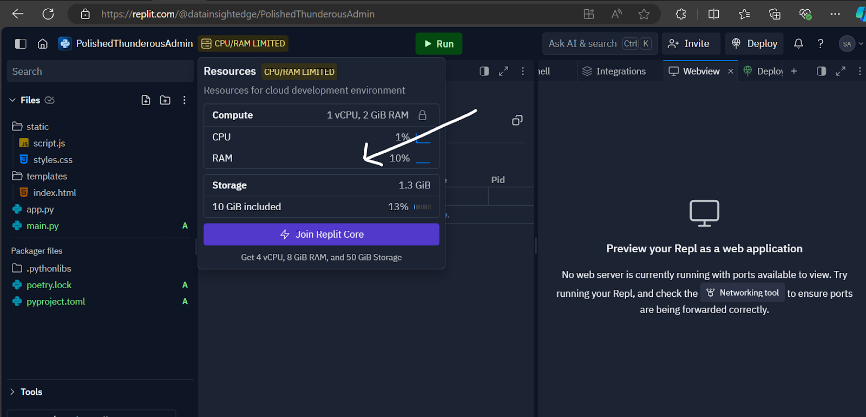This screenshot has width=866, height=417.
Task: Create a new file
Action: pyautogui.click(x=146, y=100)
